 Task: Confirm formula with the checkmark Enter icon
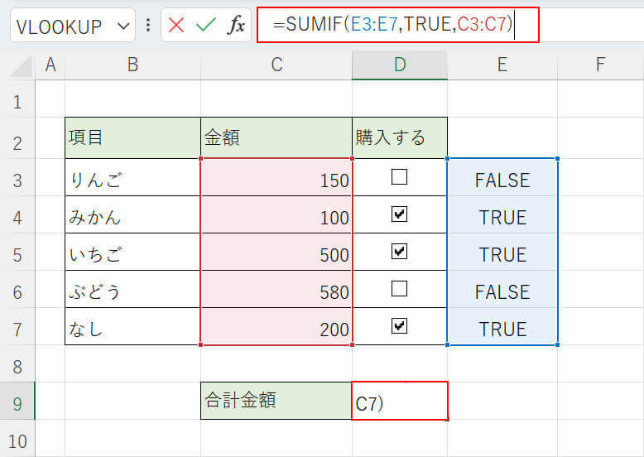(205, 25)
